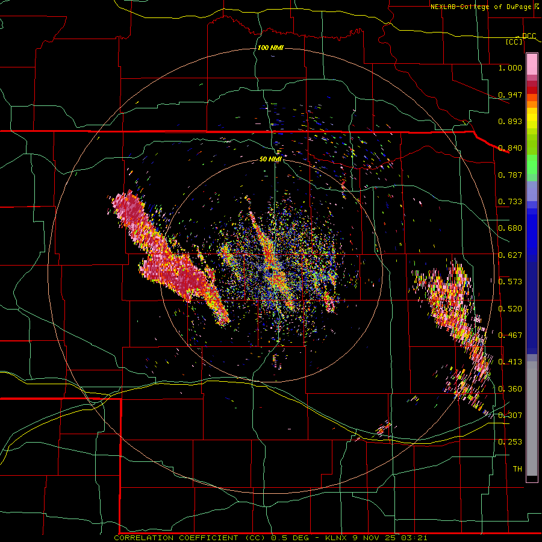542x542 pixels.
Task: Select the 0.787 color scale label
Action: (510, 175)
